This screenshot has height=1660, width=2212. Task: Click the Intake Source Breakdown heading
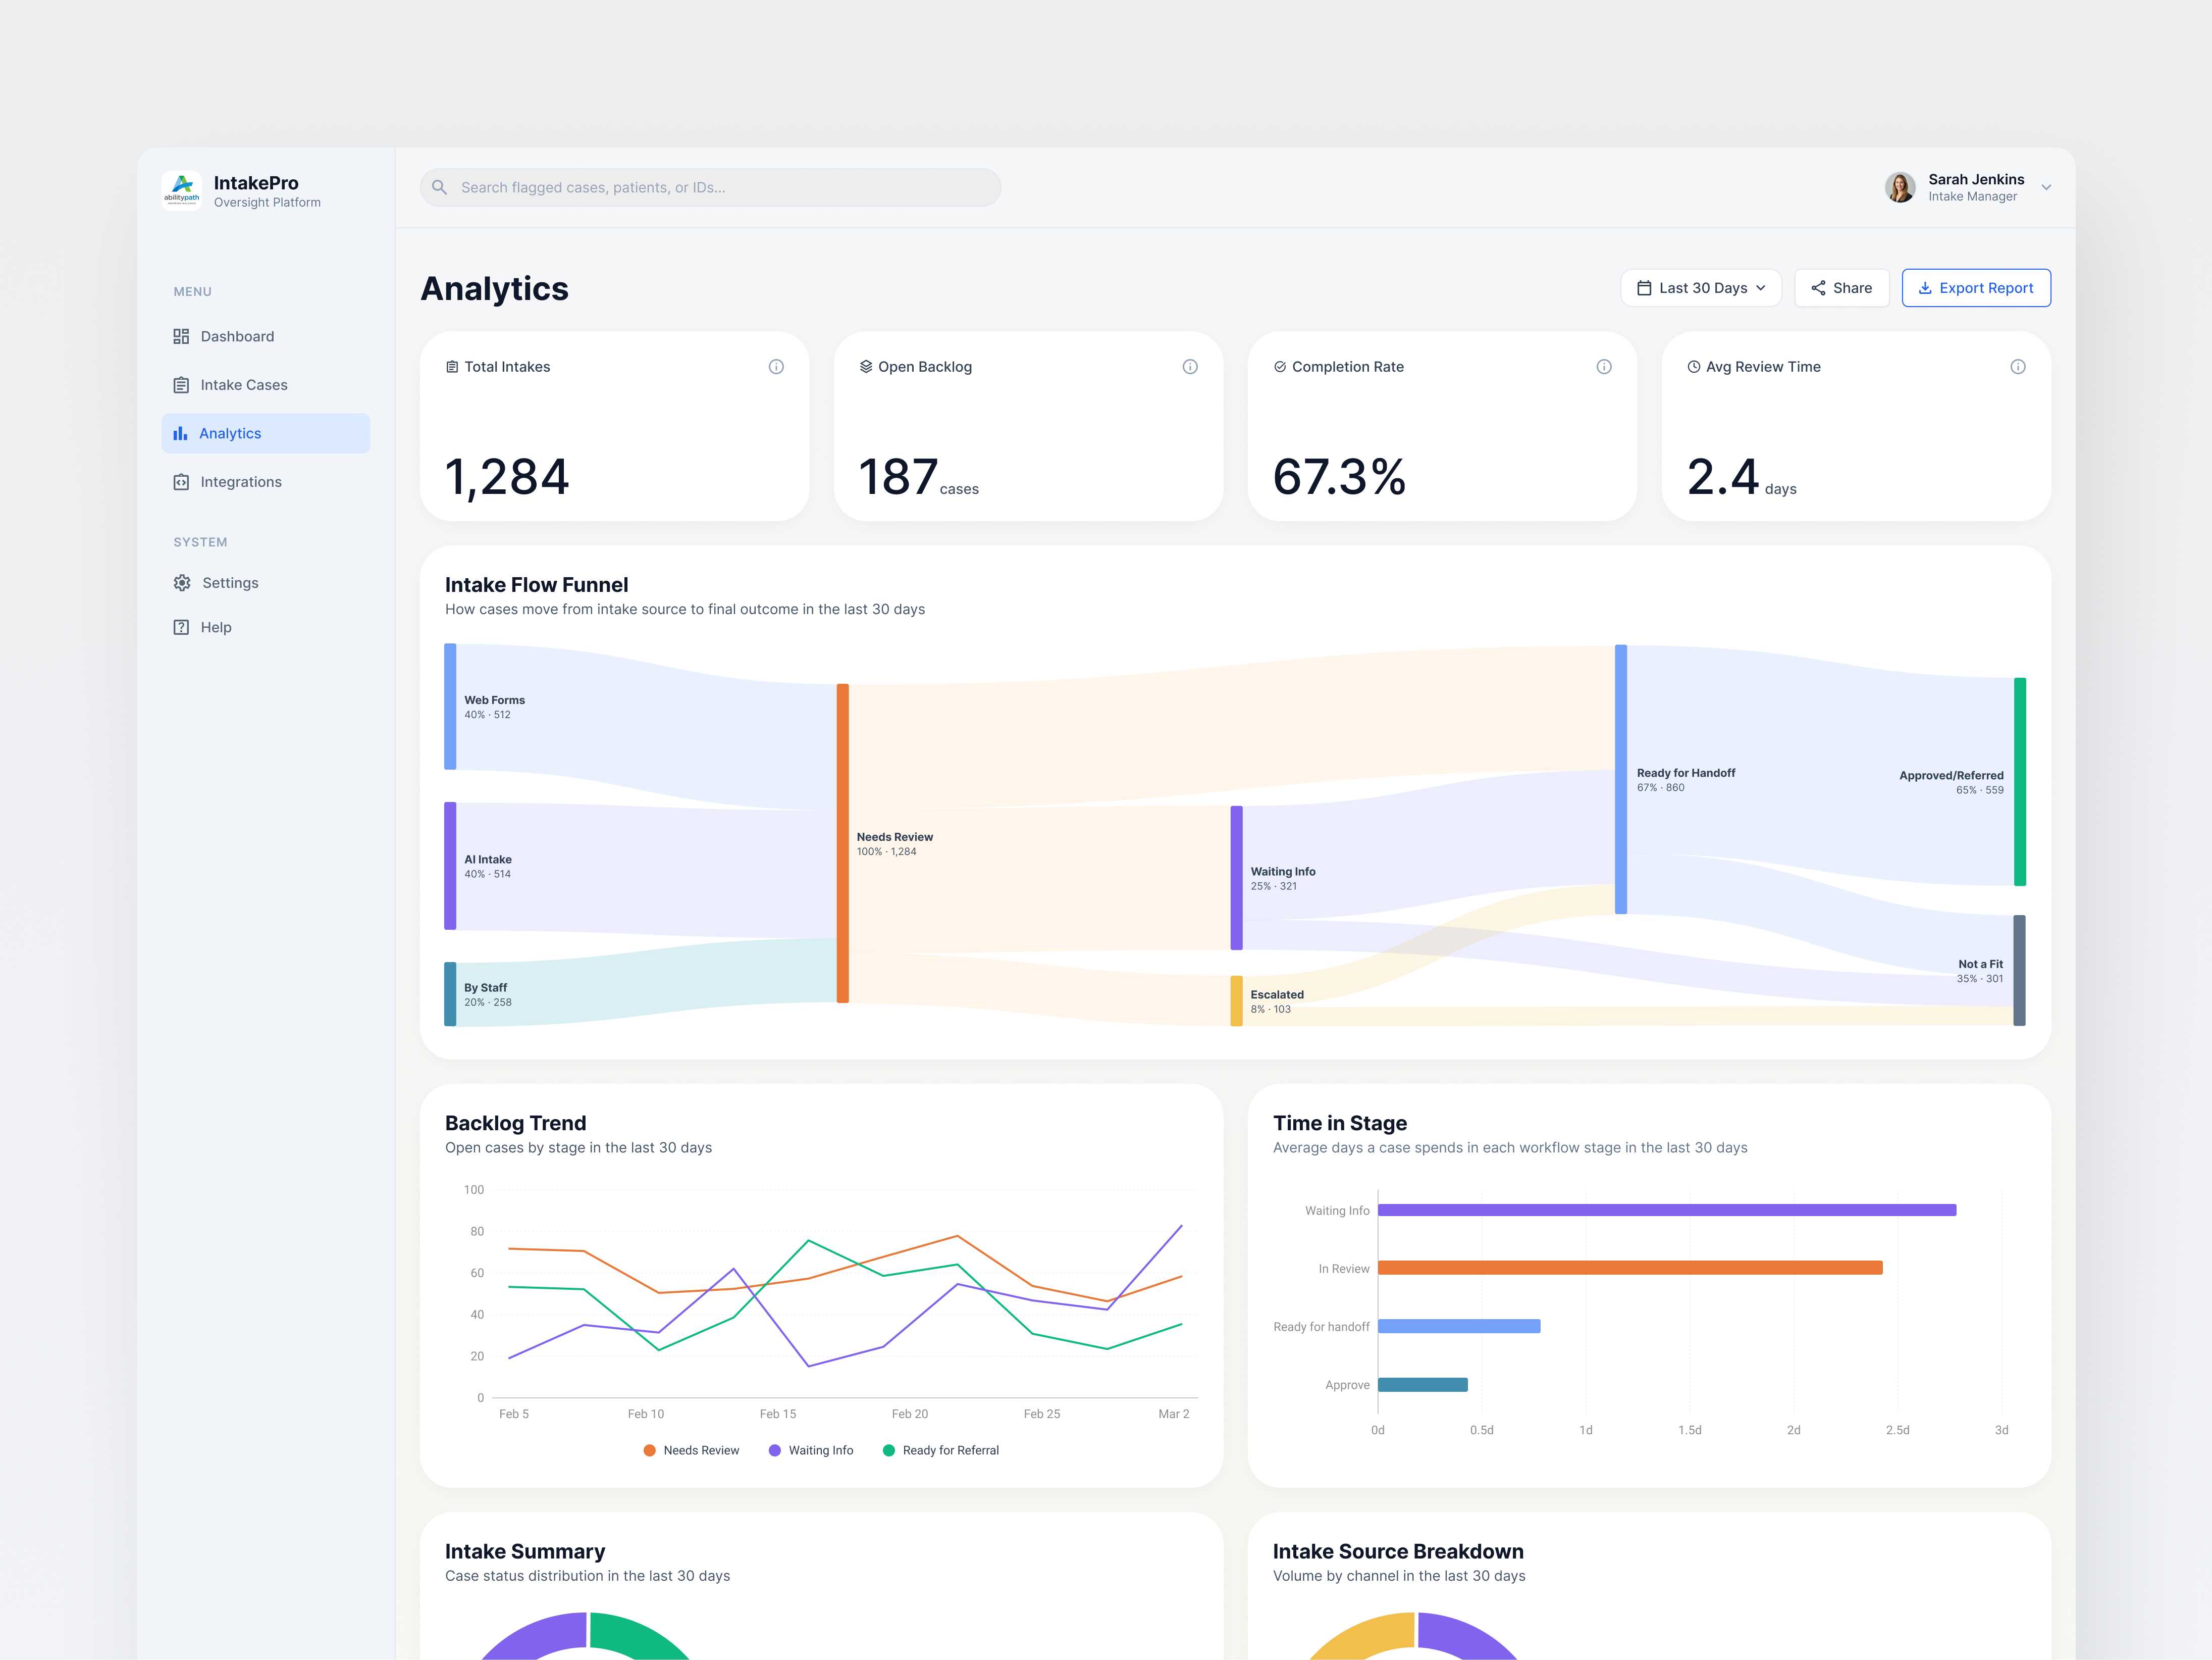point(1398,1552)
